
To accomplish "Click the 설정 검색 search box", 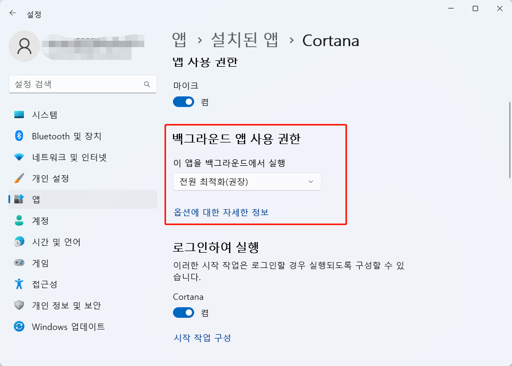I will click(76, 84).
